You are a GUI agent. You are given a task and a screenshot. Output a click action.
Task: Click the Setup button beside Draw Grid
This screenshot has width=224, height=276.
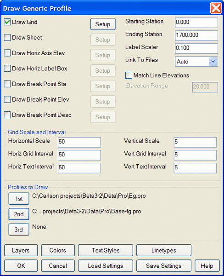[103, 24]
